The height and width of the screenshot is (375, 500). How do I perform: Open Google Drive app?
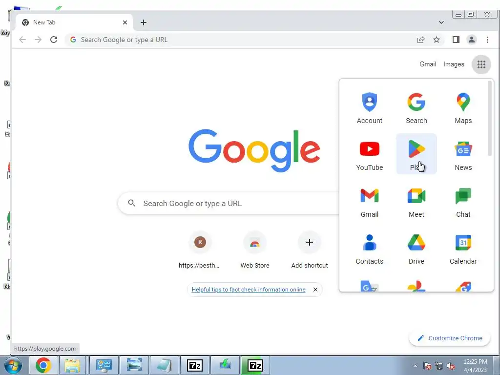coord(416,248)
